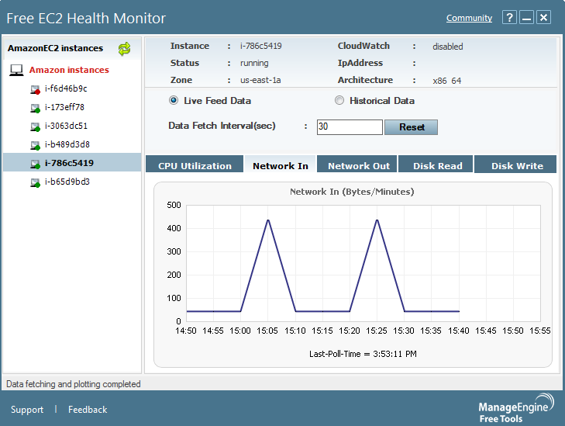Switch to the Network In tab

[281, 165]
